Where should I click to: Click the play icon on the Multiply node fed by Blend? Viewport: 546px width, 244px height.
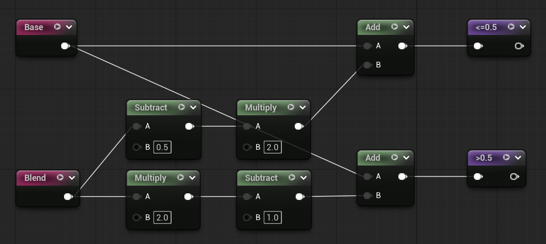pos(181,178)
